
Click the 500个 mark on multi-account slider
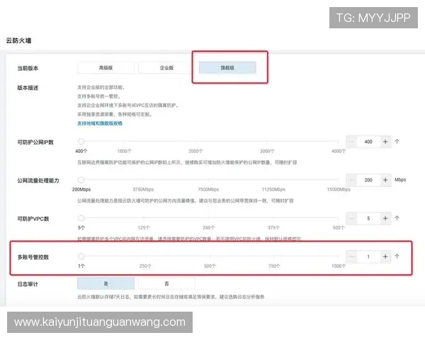pos(210,266)
